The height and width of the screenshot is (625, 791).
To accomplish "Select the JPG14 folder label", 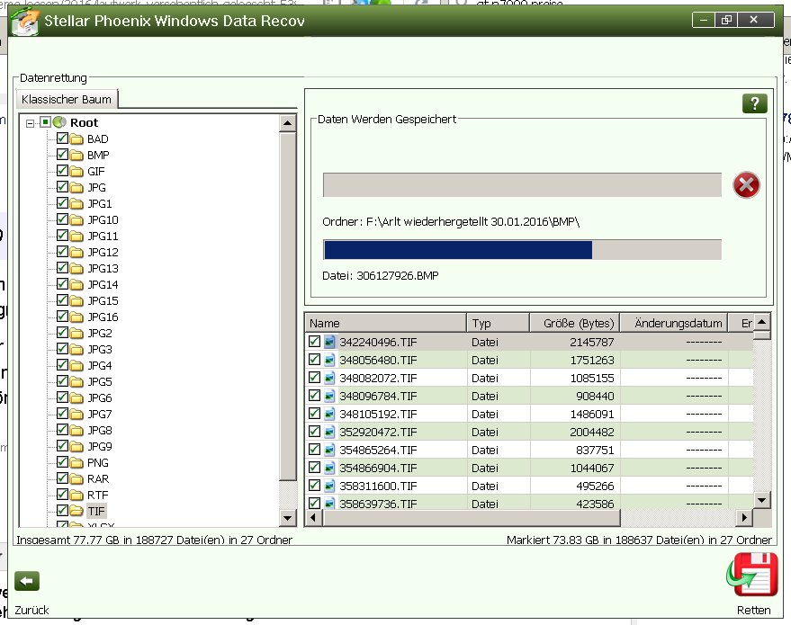I will pyautogui.click(x=103, y=285).
